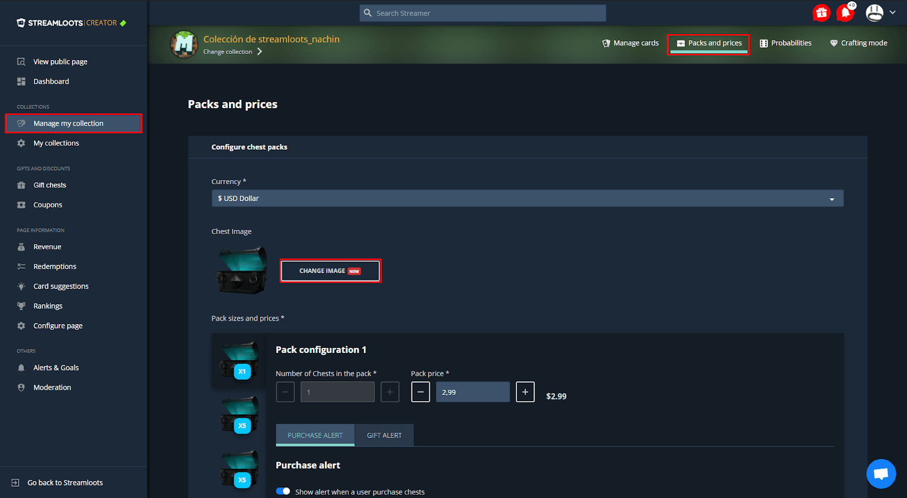Expand the account menu chevron
This screenshot has height=498, width=907.
[x=892, y=12]
